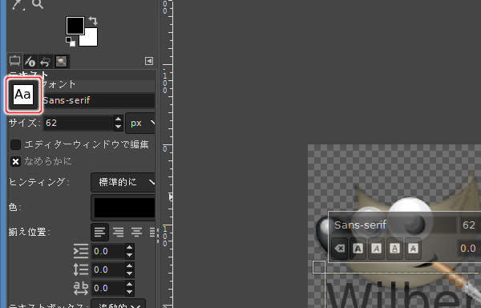Select the Zoom magnifier tool

coord(38,4)
